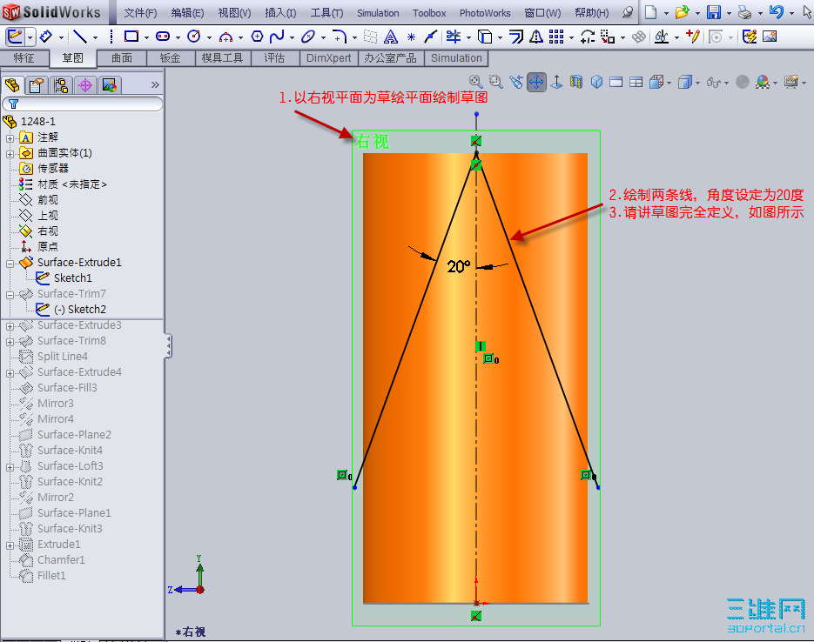This screenshot has height=642, width=814.
Task: Select the Spline tool
Action: (x=277, y=37)
